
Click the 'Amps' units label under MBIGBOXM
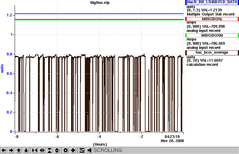[191, 39]
